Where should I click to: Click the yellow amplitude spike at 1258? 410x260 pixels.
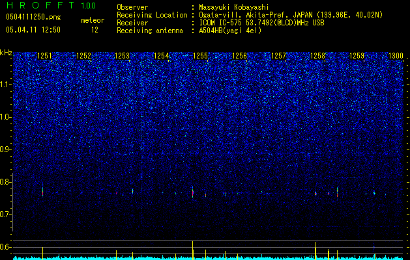315,251
